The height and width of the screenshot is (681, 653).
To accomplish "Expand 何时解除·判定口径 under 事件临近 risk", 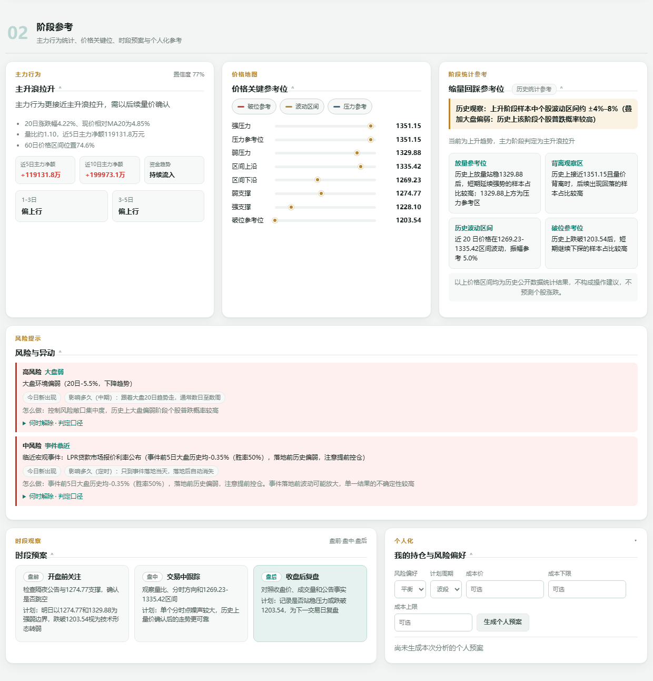I will 53,497.
